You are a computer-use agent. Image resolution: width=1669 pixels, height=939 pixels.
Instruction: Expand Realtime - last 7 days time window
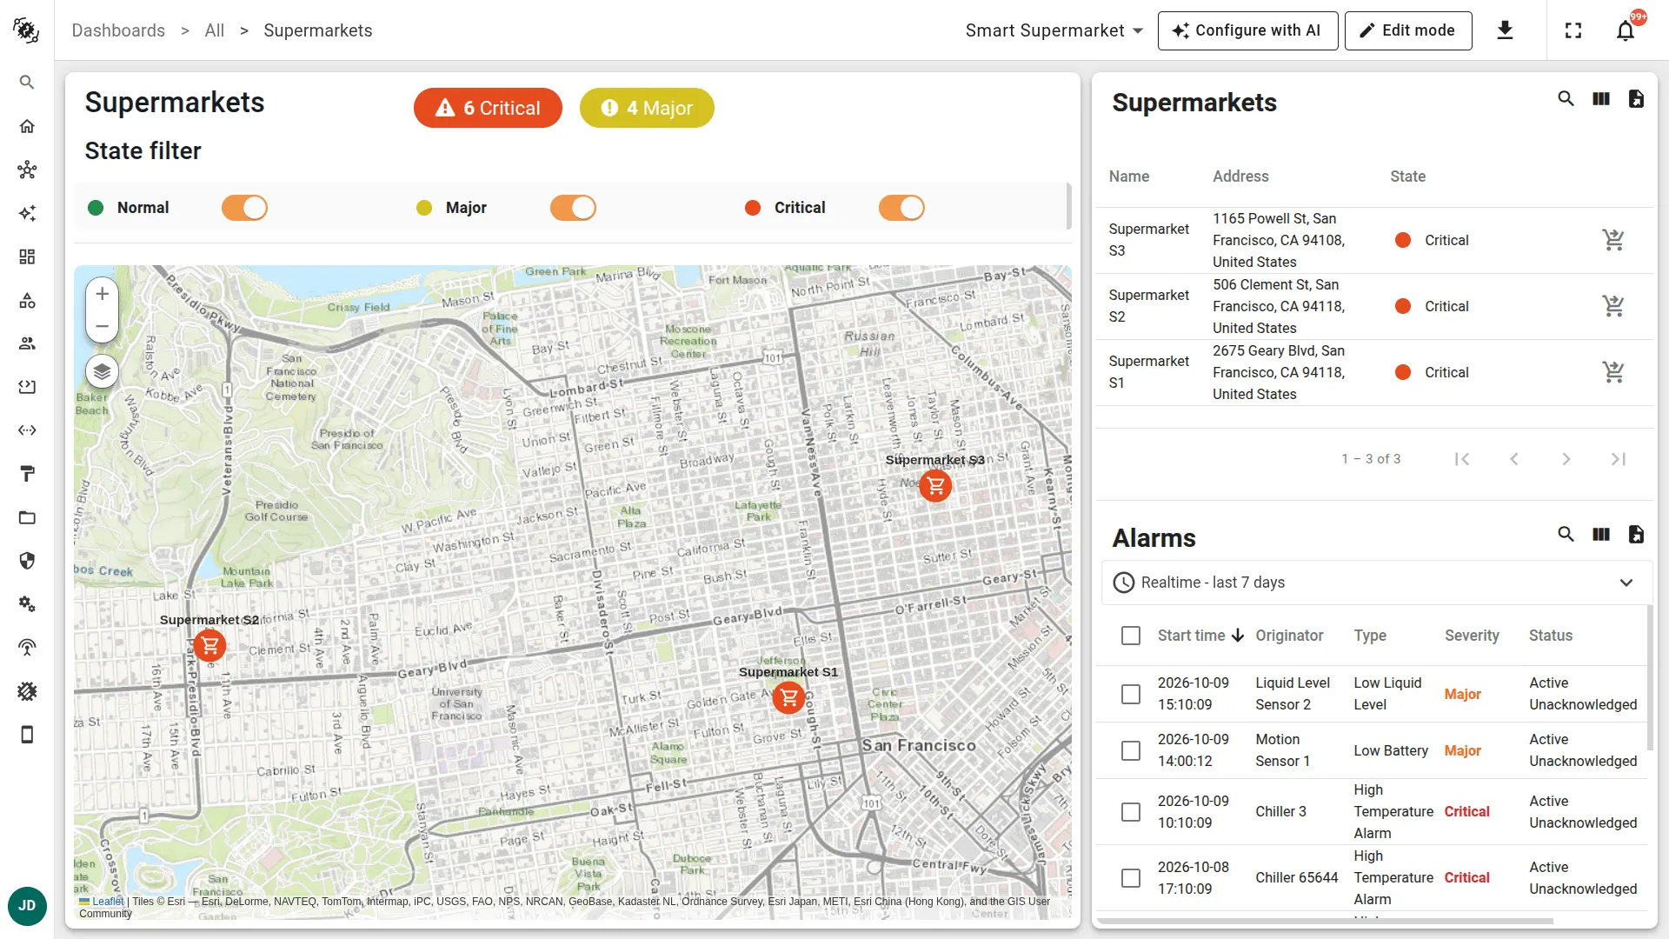[1376, 583]
